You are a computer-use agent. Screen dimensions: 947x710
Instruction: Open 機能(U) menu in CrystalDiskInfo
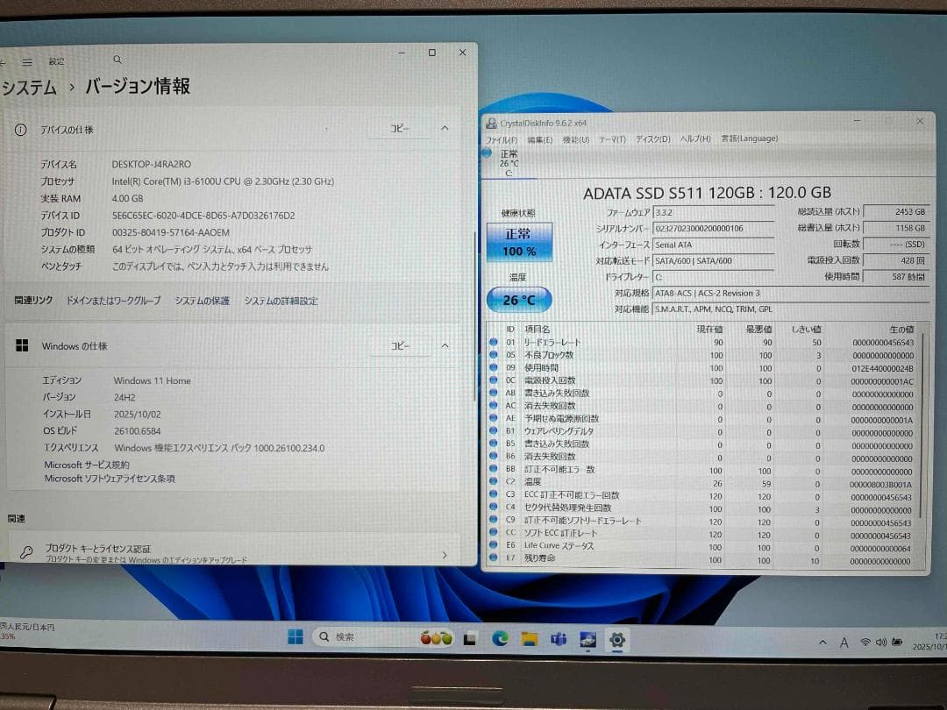click(x=575, y=139)
